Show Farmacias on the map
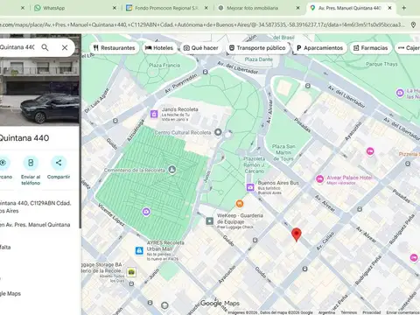The width and height of the screenshot is (420, 315). point(371,48)
